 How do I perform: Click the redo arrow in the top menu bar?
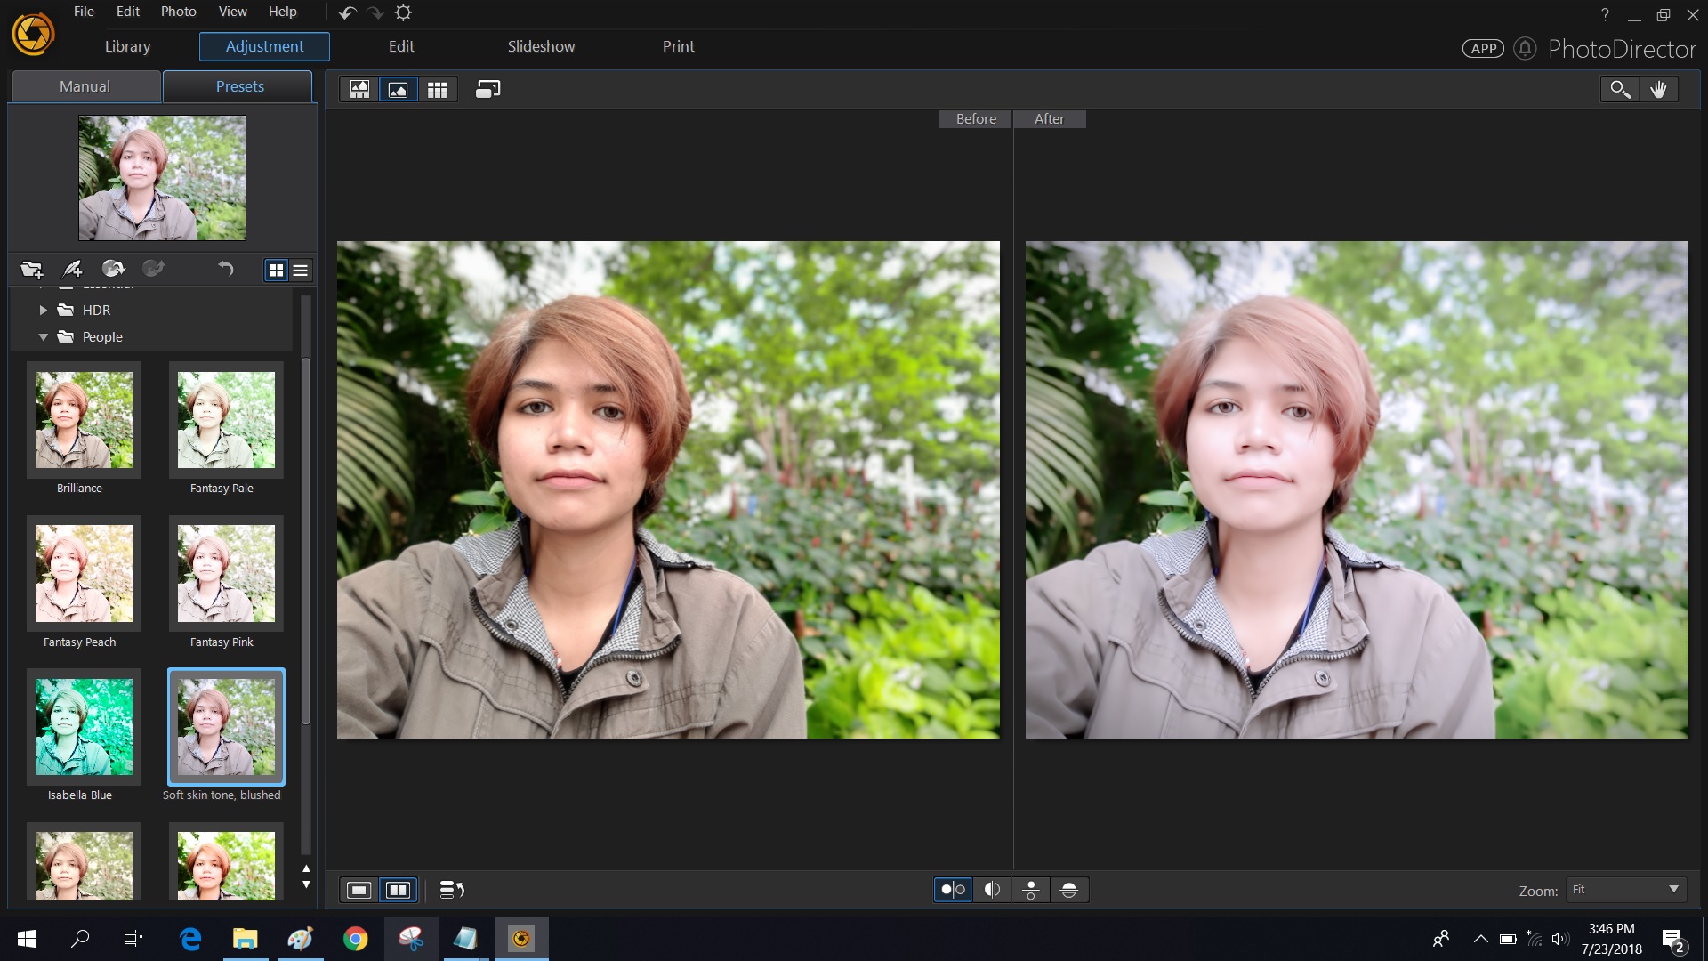point(375,12)
